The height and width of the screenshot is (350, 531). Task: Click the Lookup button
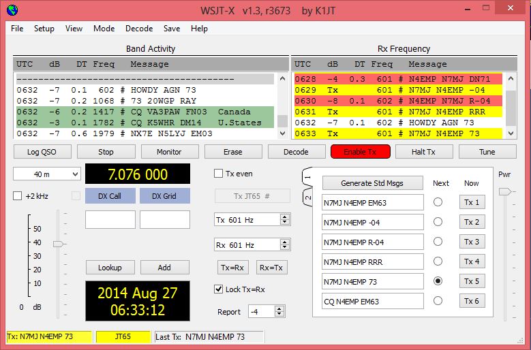(110, 268)
